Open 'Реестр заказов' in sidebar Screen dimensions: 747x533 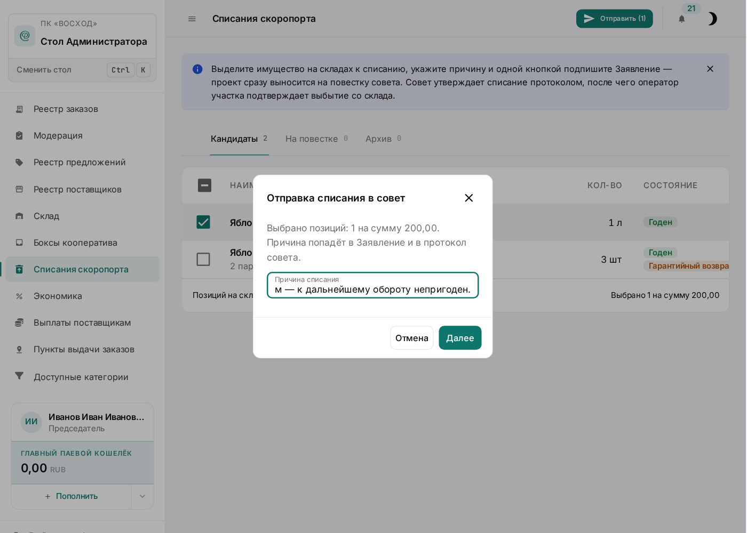(x=83, y=109)
